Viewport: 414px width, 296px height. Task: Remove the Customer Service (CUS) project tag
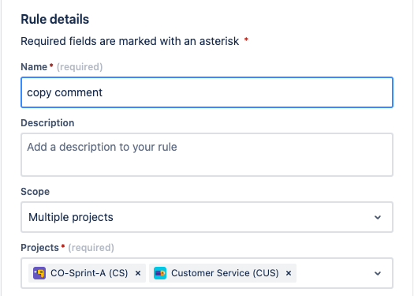[289, 273]
